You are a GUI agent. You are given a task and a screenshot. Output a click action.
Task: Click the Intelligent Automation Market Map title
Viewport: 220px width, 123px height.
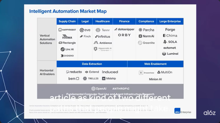[x=68, y=11]
